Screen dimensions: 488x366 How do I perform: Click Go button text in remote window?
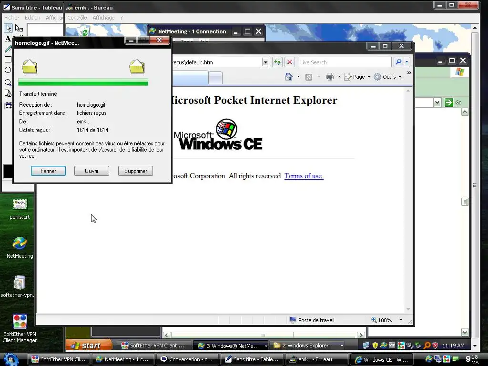(458, 102)
